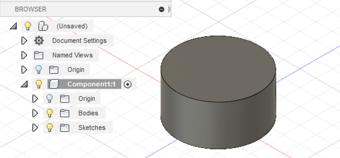Click the Bodies folder icon
Screen dimensions: 340x158
(65, 113)
